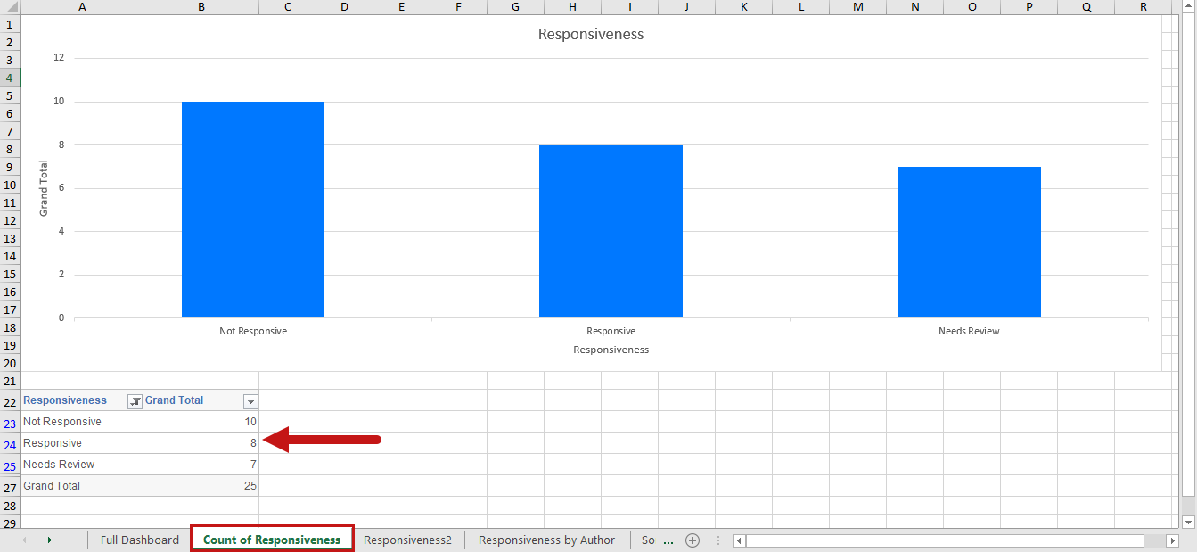Select the Grand Total header cell in row 22
The width and height of the screenshot is (1197, 552).
click(x=201, y=400)
